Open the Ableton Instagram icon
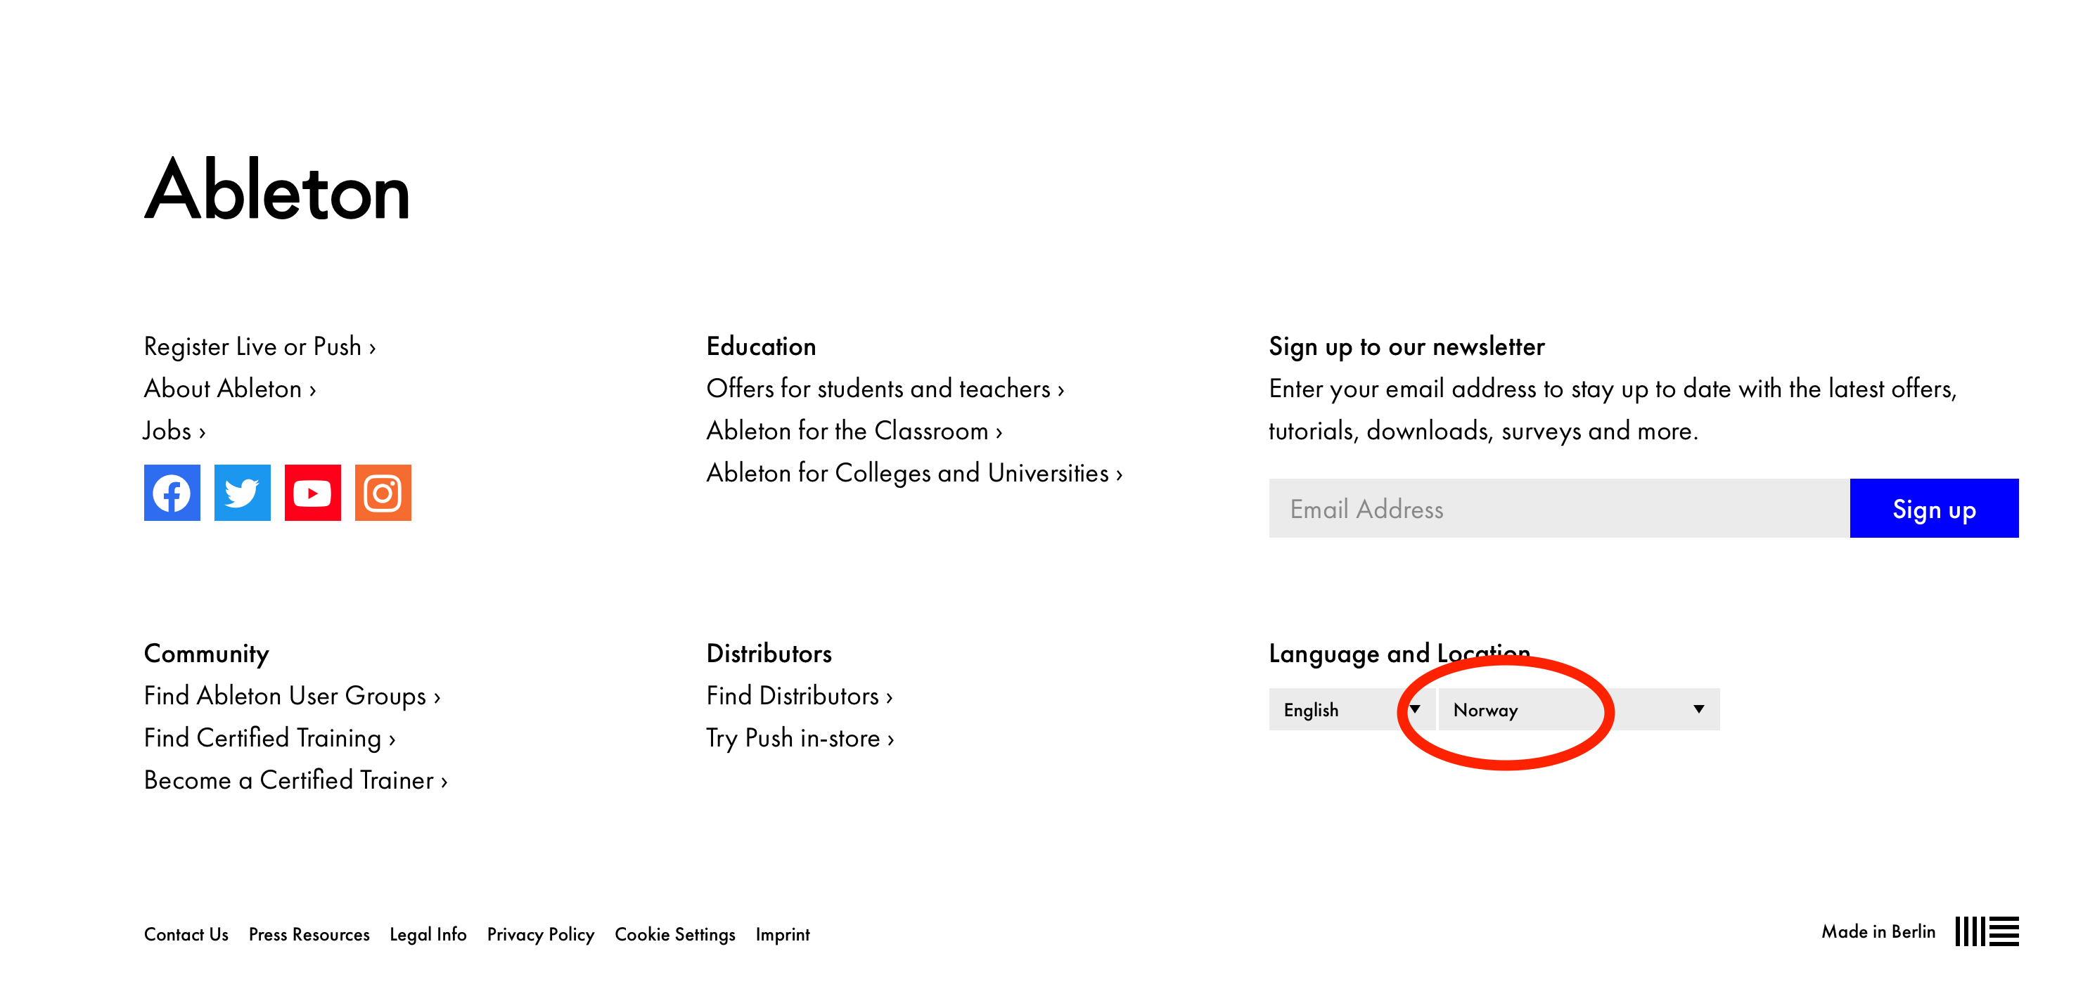The width and height of the screenshot is (2083, 1008). 383,492
